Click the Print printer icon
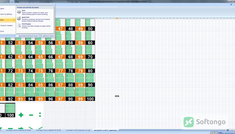 point(19,12)
